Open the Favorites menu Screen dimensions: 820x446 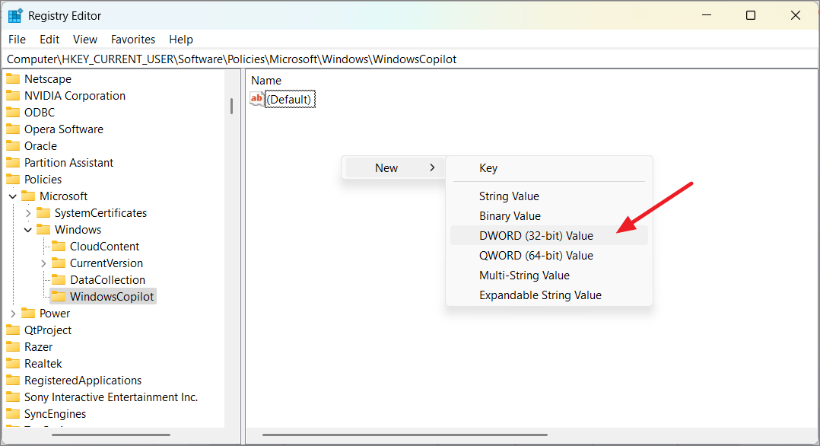pyautogui.click(x=133, y=39)
